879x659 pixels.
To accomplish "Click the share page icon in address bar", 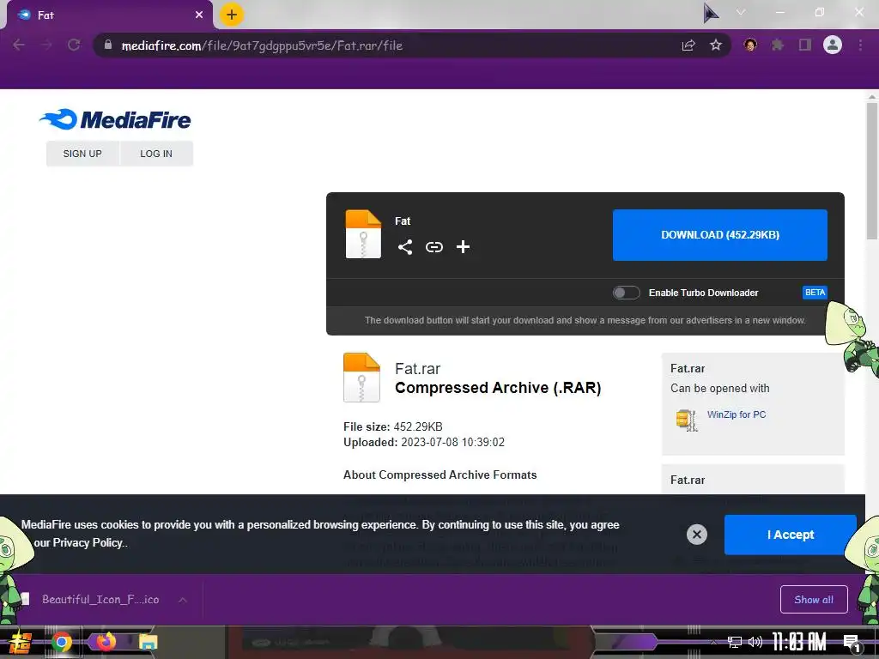I will pos(688,45).
